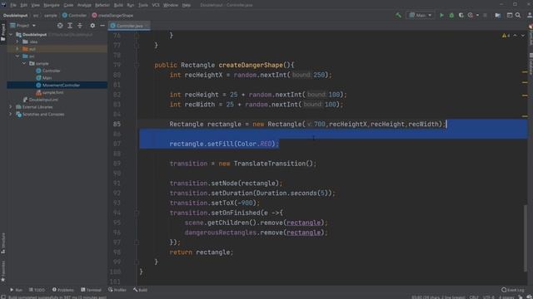533x299 pixels.
Task: Open the Edit menu
Action: point(24,5)
